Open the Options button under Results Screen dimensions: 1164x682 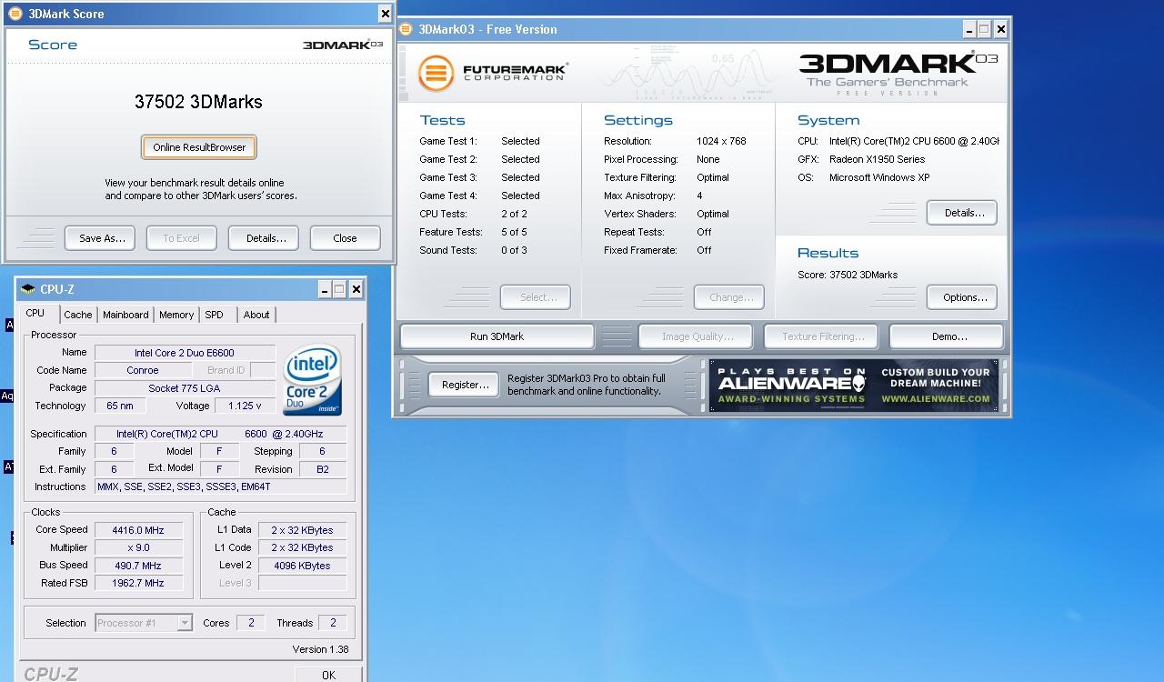tap(962, 297)
